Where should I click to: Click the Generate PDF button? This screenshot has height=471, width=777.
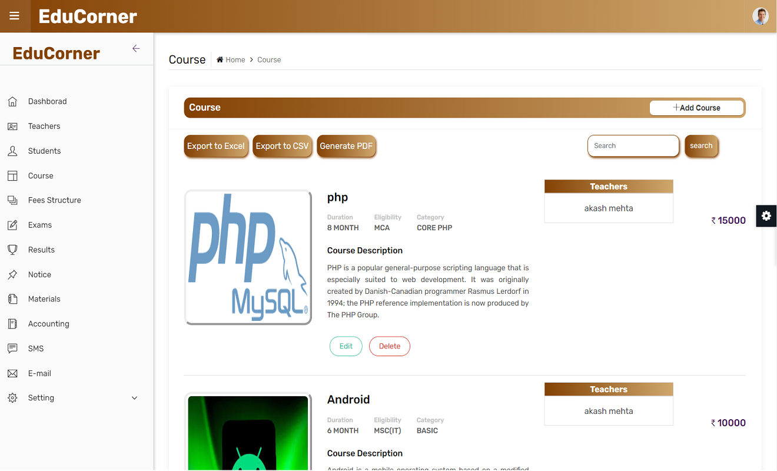tap(346, 146)
